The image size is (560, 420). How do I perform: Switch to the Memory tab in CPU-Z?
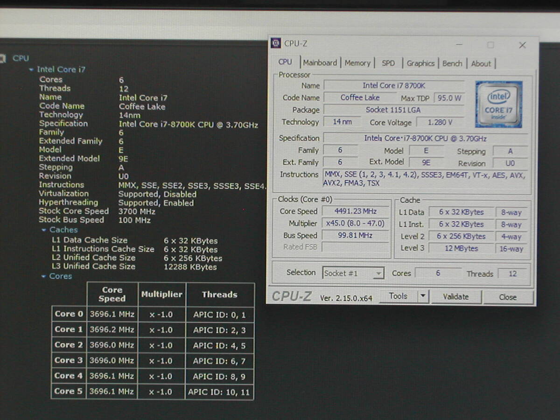tap(357, 63)
